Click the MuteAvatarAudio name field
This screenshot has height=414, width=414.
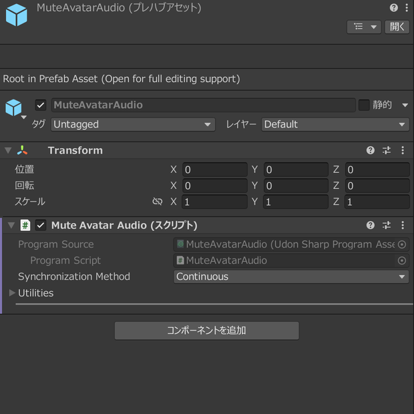pyautogui.click(x=203, y=105)
